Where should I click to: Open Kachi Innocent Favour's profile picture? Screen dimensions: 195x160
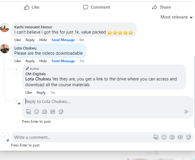point(5,27)
